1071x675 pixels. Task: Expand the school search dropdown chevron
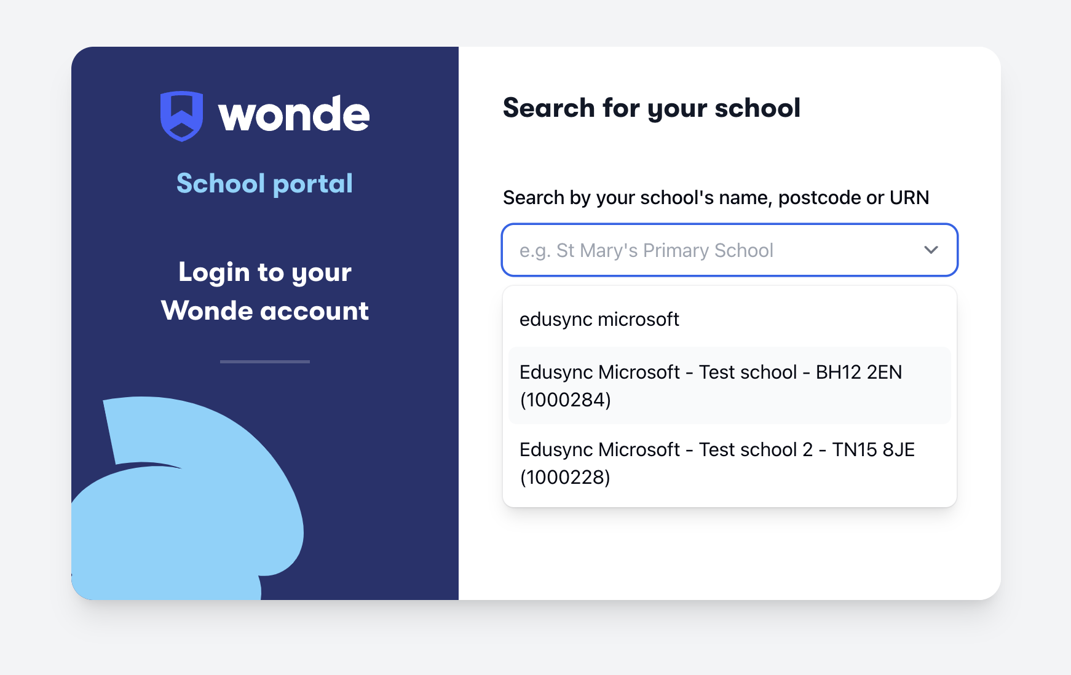point(931,250)
